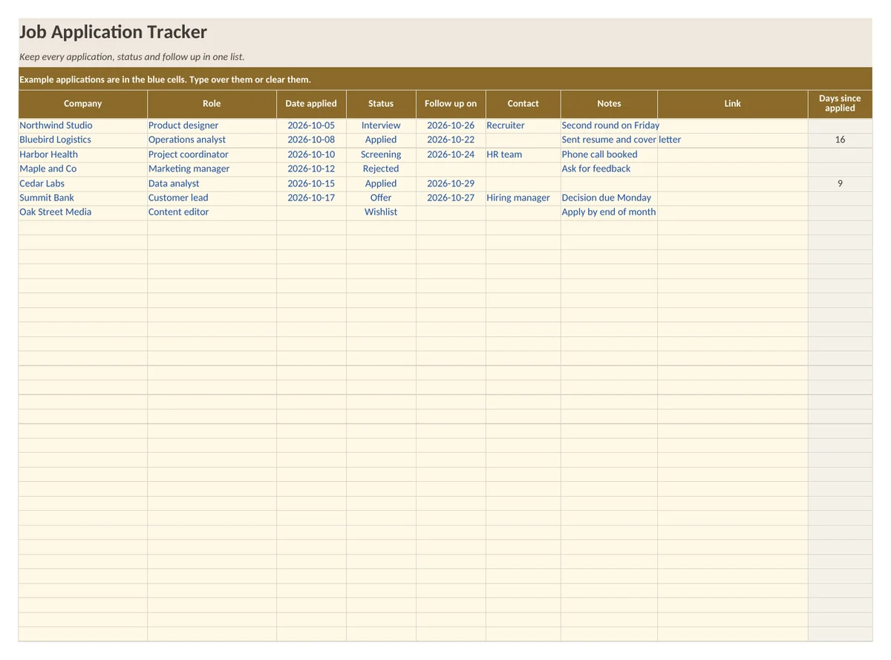Image resolution: width=891 pixels, height=660 pixels.
Task: Click the Summit Bank company cell
Action: point(83,197)
